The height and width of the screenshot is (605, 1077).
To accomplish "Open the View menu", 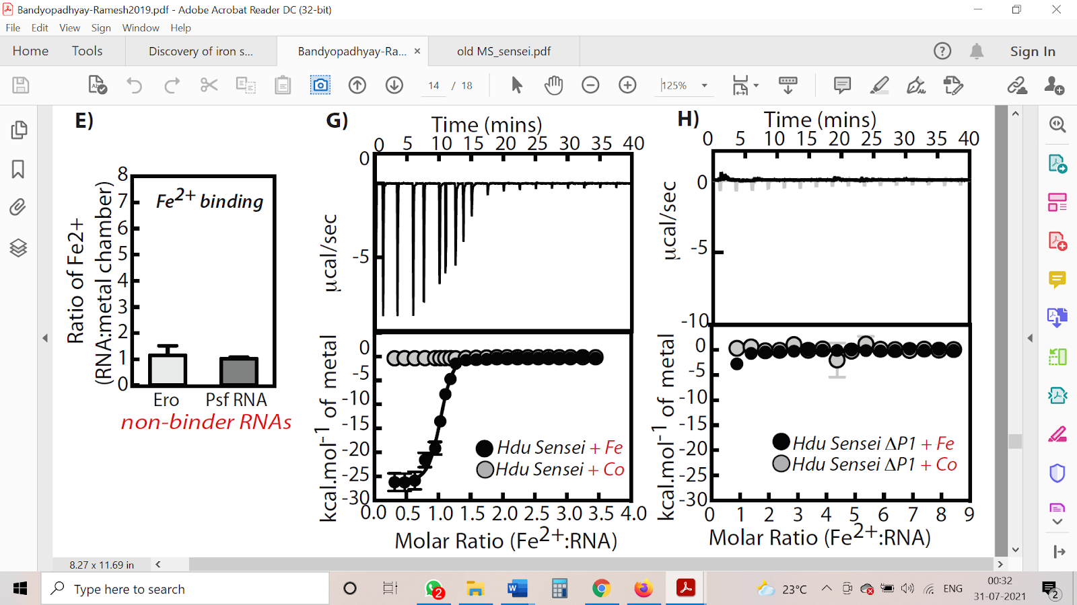I will pyautogui.click(x=69, y=28).
